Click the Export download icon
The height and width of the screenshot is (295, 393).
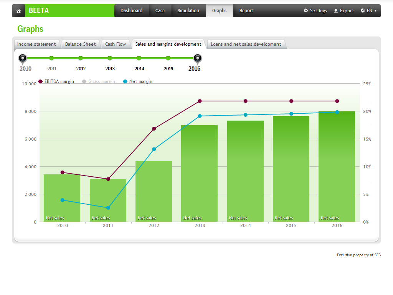tap(336, 11)
